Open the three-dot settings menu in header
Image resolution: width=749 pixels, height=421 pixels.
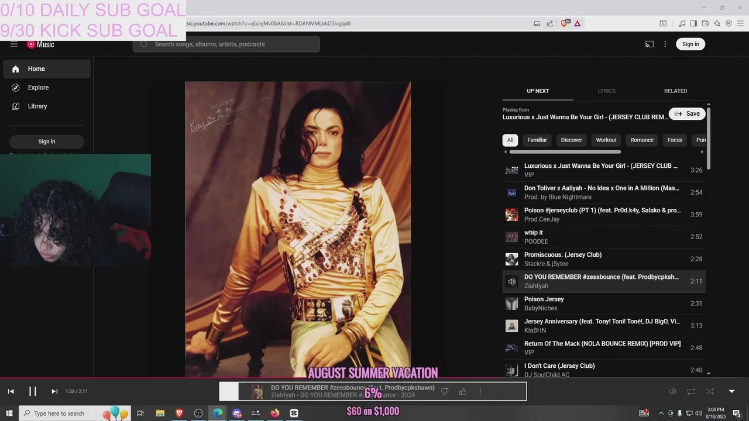[x=665, y=44]
